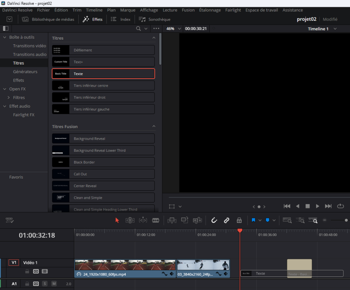
Task: Click the blue flag icon
Action: [253, 220]
